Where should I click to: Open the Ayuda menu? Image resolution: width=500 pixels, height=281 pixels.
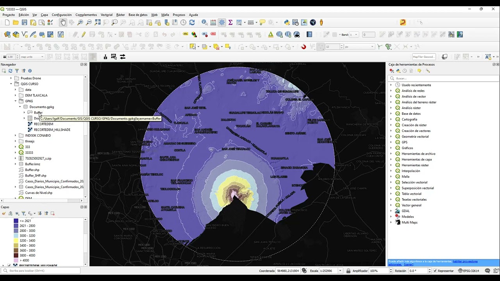coord(193,15)
